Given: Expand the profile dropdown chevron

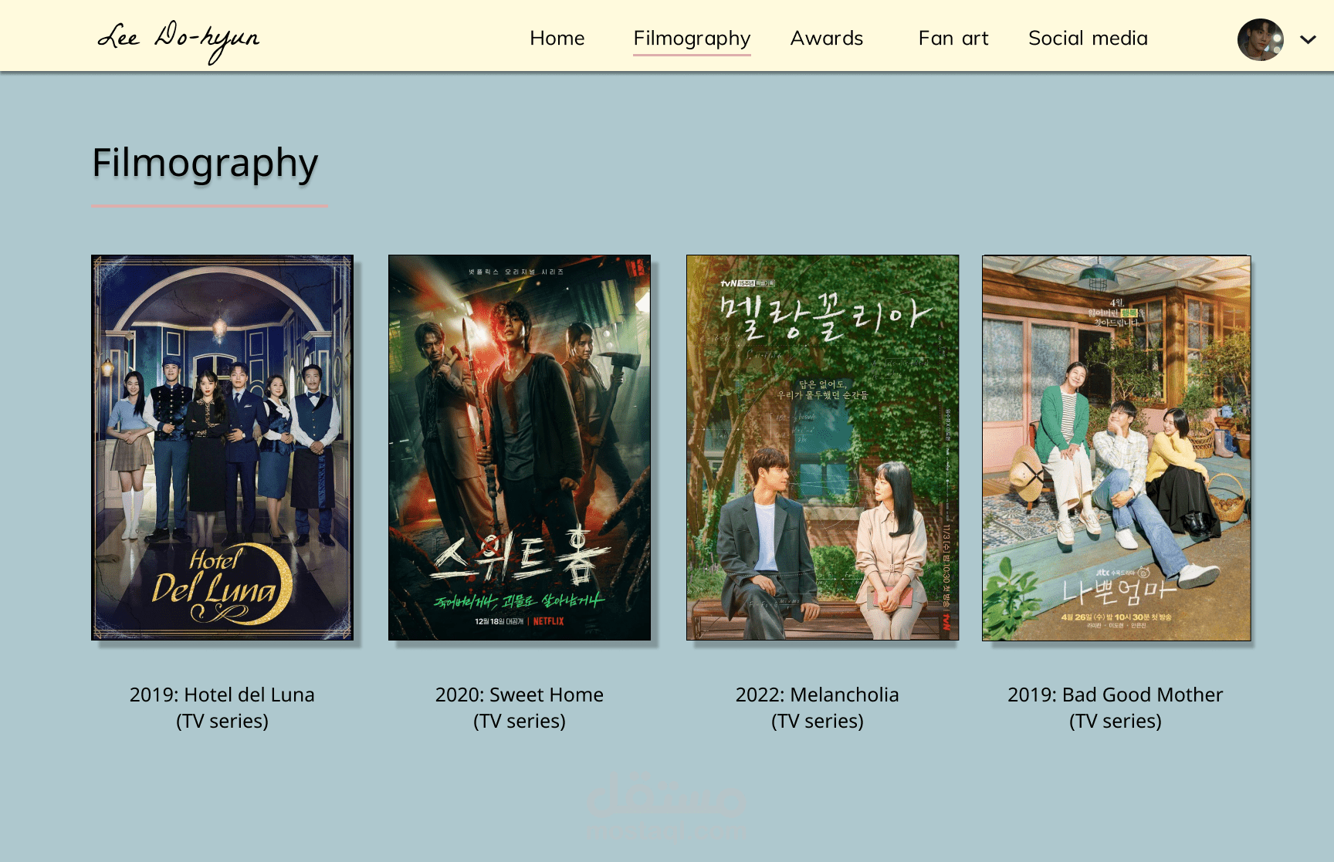Looking at the screenshot, I should click(1307, 39).
